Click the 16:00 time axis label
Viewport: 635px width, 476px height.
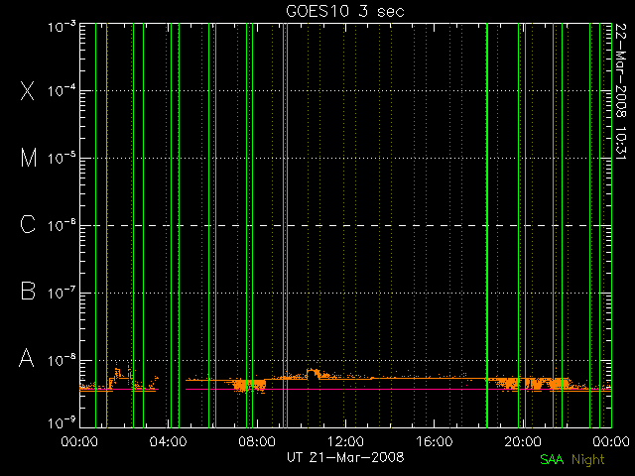[435, 440]
